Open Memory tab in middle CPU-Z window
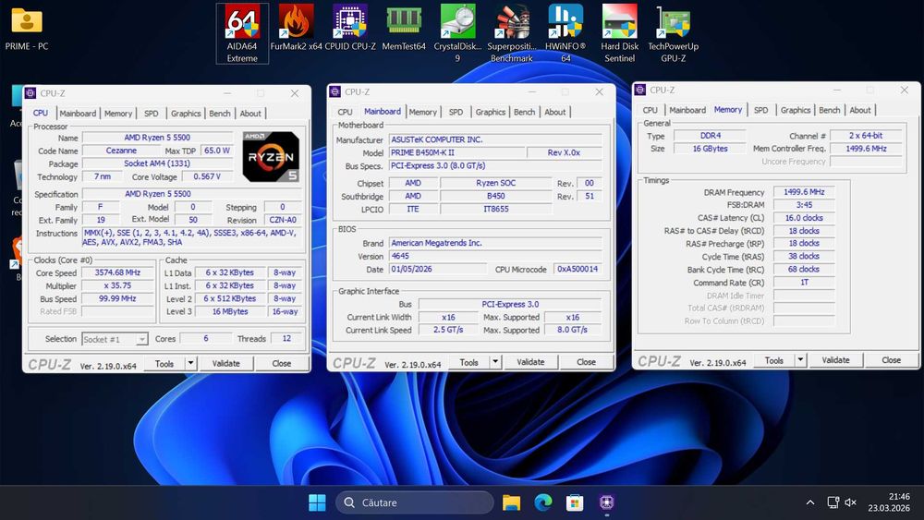924x520 pixels. pos(423,112)
